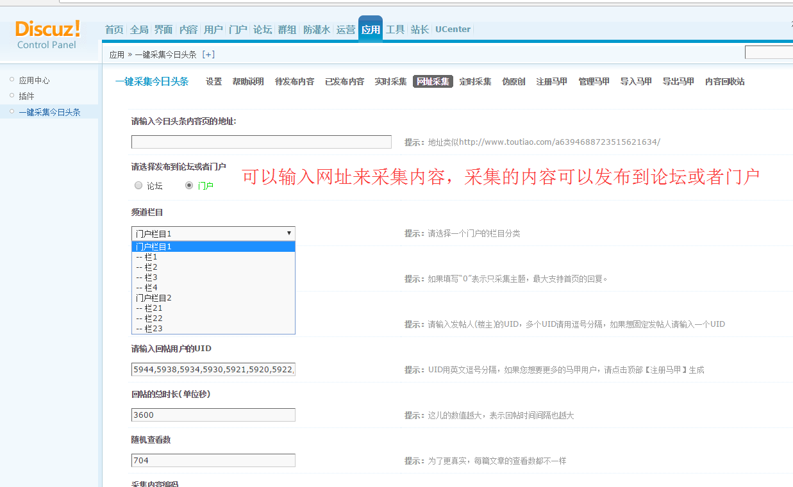Switch to the 已发布内容 tab
The image size is (793, 487).
(x=344, y=81)
